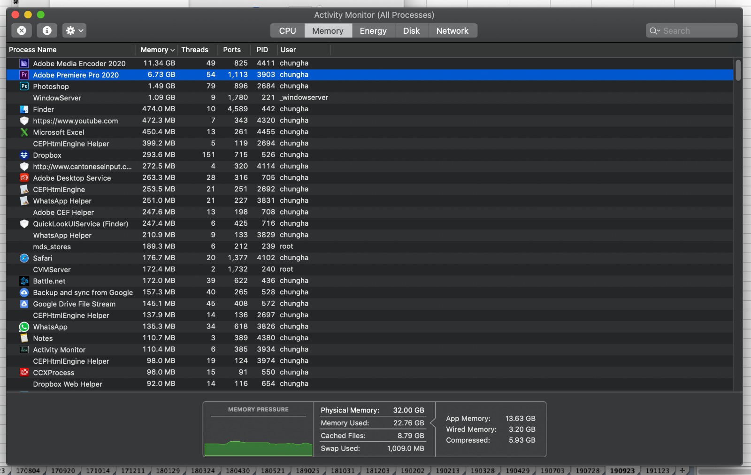Click Compressed 5.93 GB value
Viewport: 751px width, 475px height.
point(522,440)
